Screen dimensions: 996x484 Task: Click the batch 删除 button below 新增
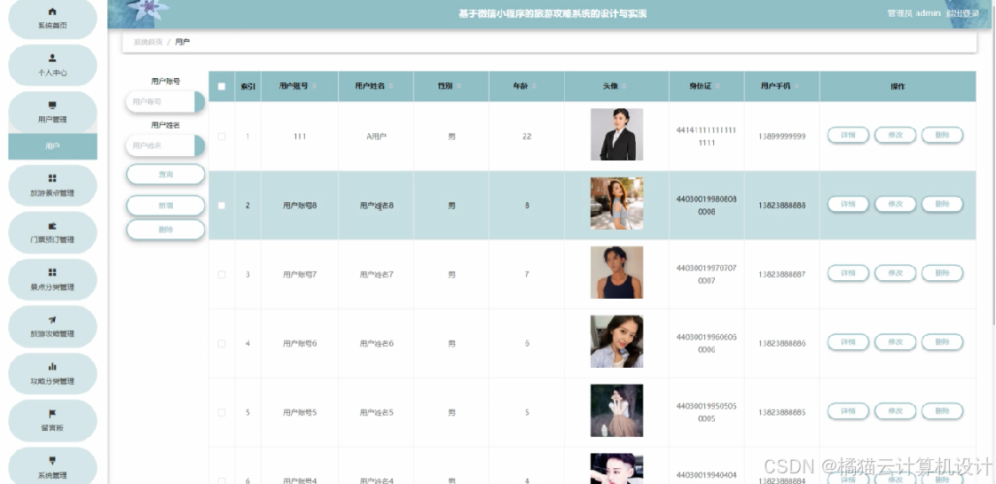coord(166,230)
